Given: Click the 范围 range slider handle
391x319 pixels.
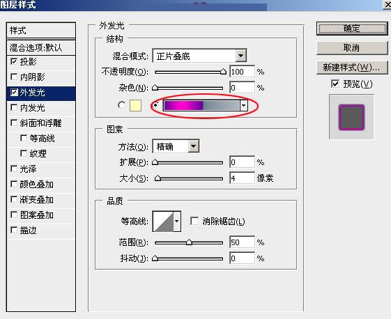Looking at the screenshot, I should tap(190, 242).
